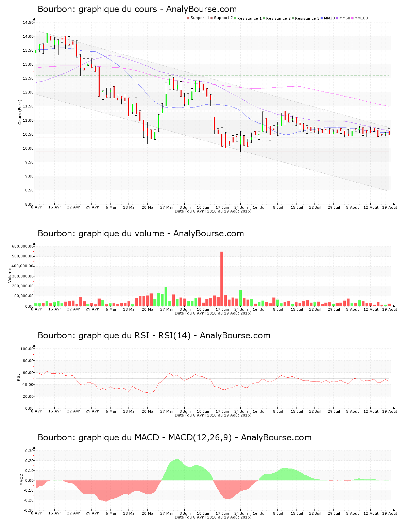Screen dimensions: 408x527
Task: Select the 'Support 2' legend label
Action: (x=223, y=18)
